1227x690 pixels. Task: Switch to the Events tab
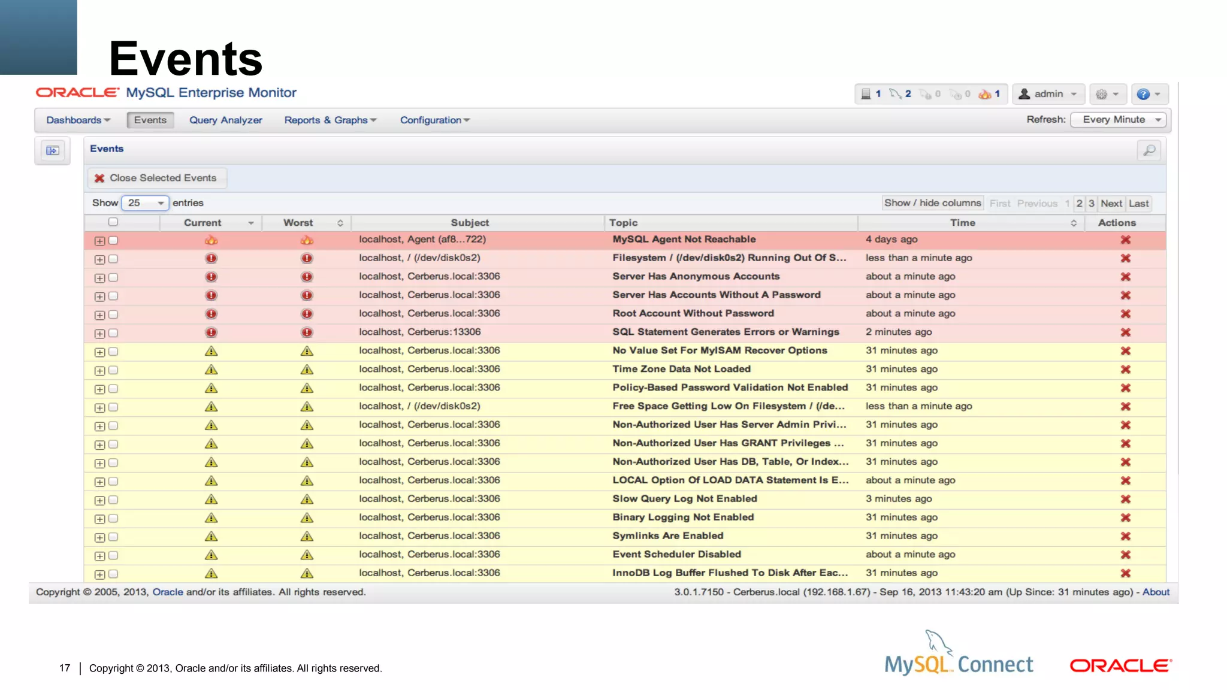150,120
